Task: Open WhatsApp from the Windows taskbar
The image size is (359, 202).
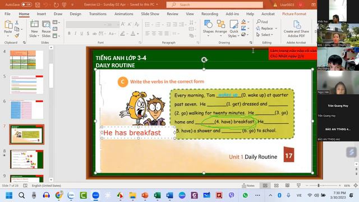Action: click(245, 195)
